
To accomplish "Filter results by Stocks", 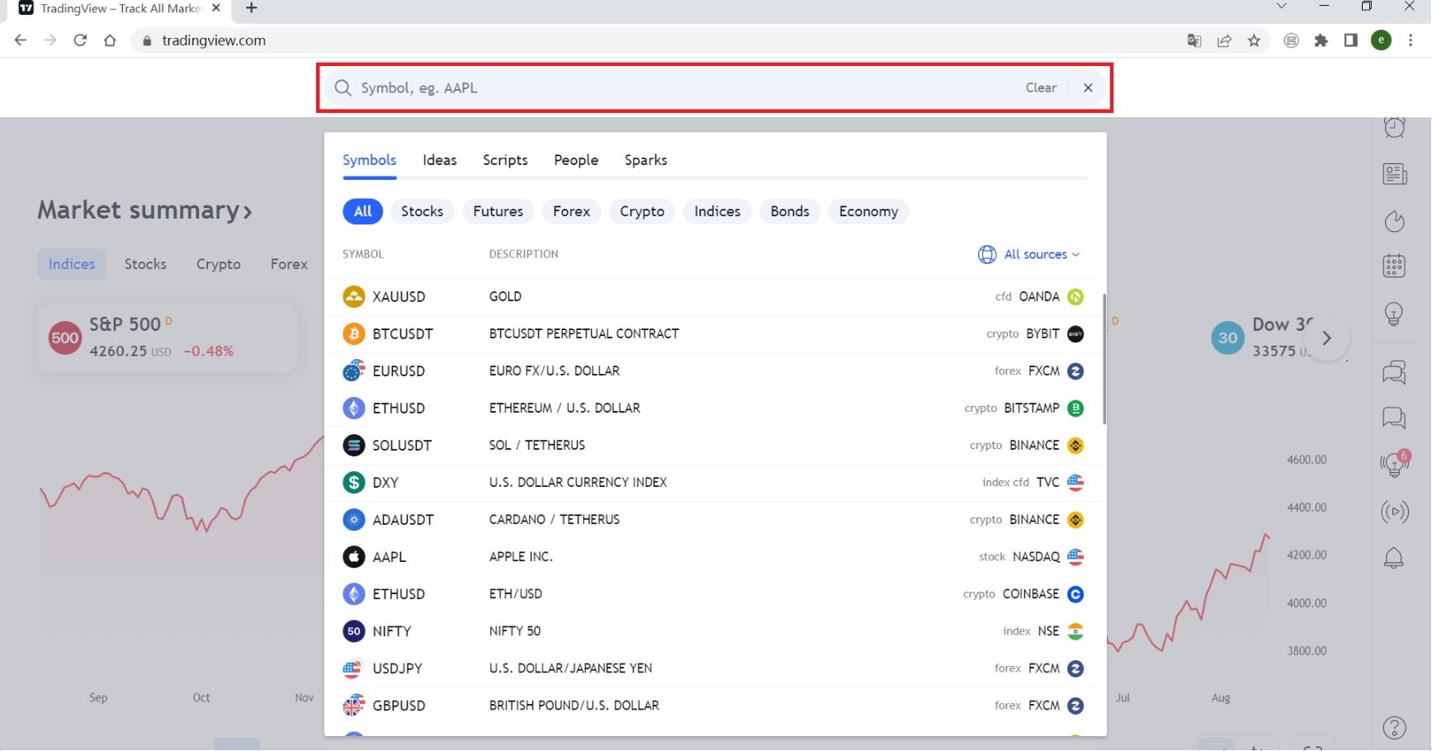I will [x=422, y=211].
